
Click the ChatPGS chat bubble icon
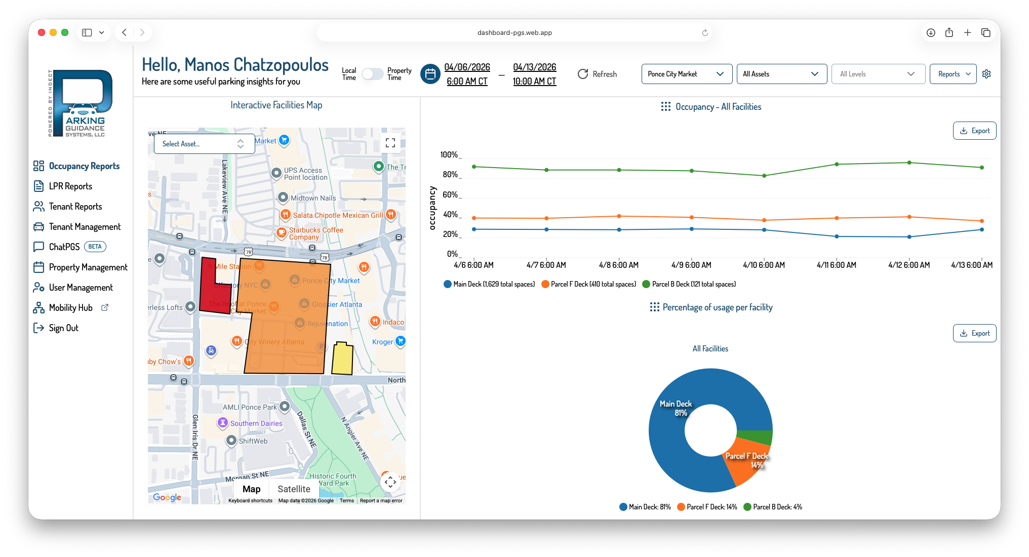38,247
